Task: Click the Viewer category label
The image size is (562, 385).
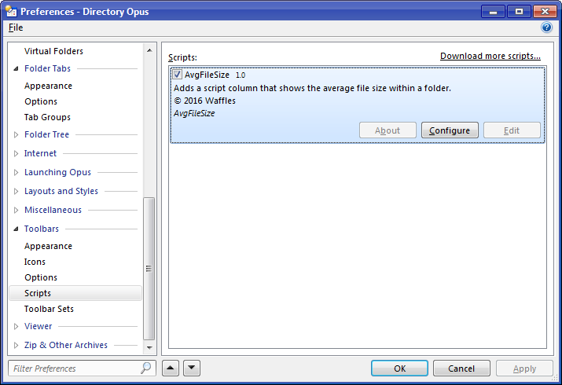Action: (x=38, y=326)
